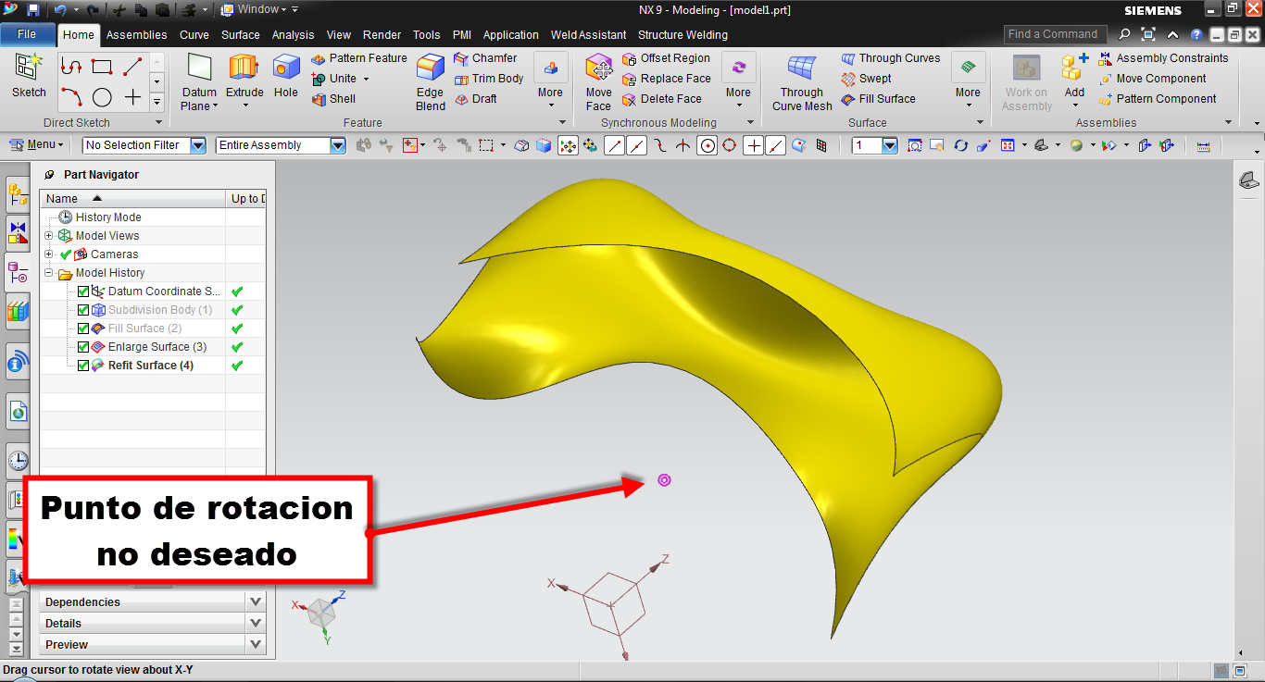The height and width of the screenshot is (682, 1265).
Task: Open the Analysis tab
Action: point(293,35)
